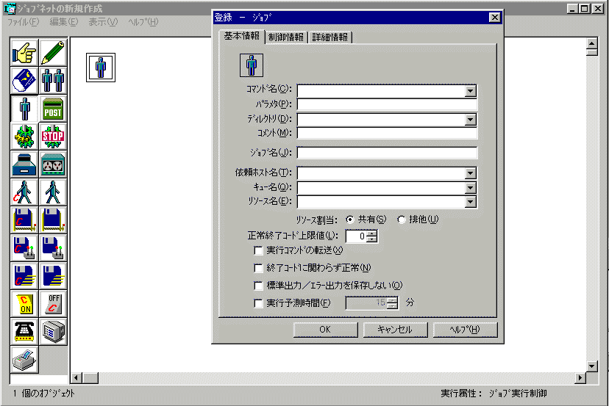Select the OFF switch icon

[x=53, y=304]
